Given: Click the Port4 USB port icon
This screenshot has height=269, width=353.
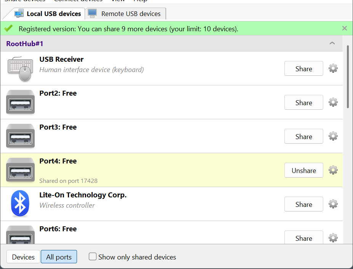Looking at the screenshot, I should pos(20,170).
